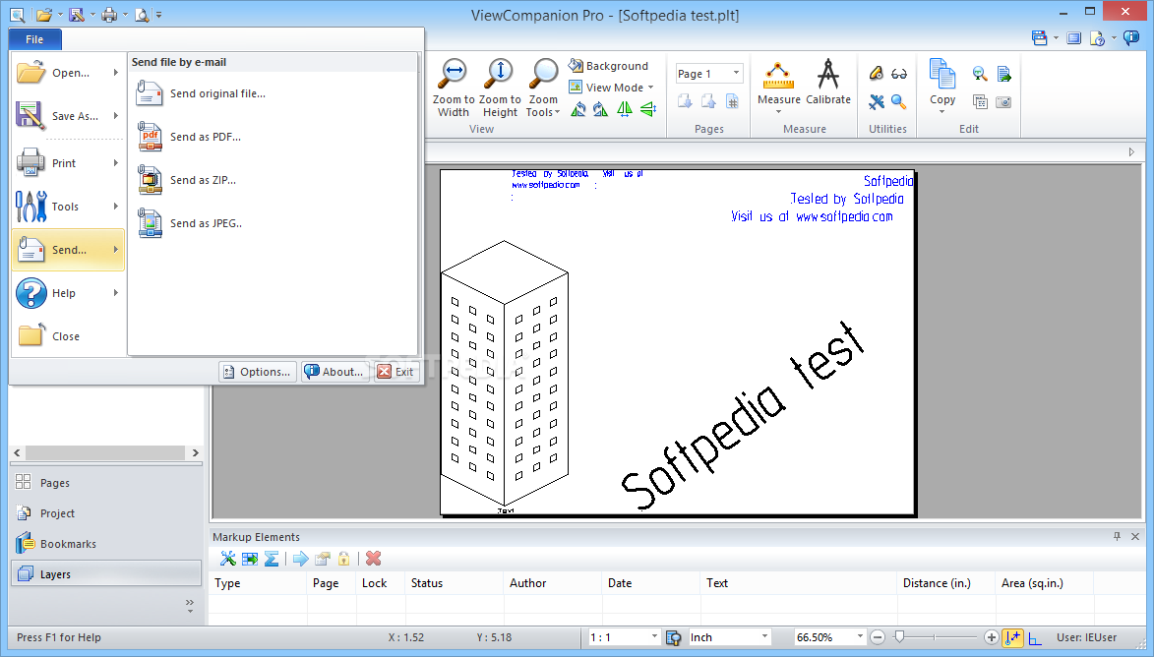Click the blue arrow icon in Markup toolbar

[300, 559]
